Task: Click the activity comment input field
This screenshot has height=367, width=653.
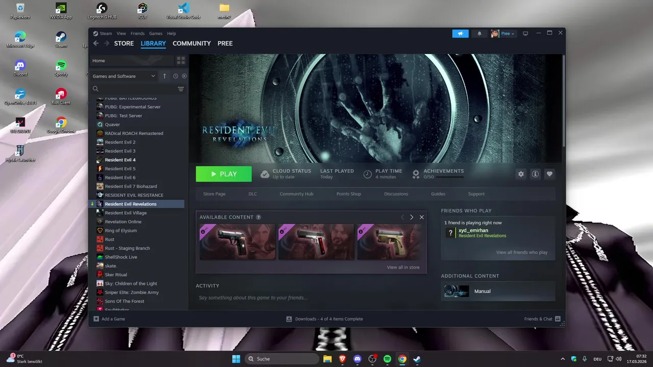Action: pyautogui.click(x=311, y=298)
